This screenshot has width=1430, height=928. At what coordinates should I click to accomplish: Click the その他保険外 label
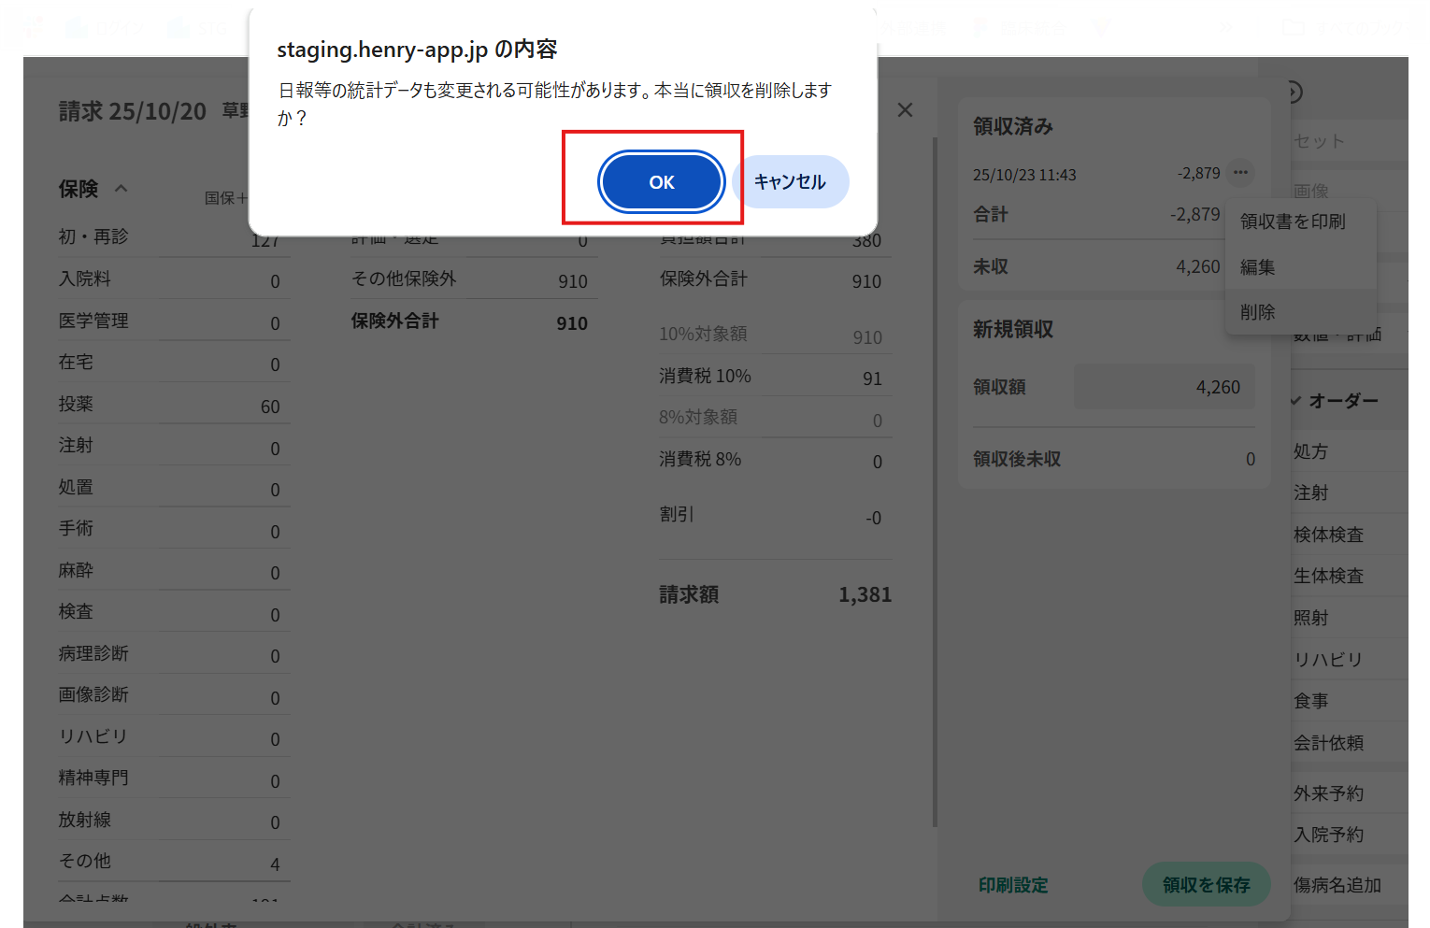(x=404, y=278)
